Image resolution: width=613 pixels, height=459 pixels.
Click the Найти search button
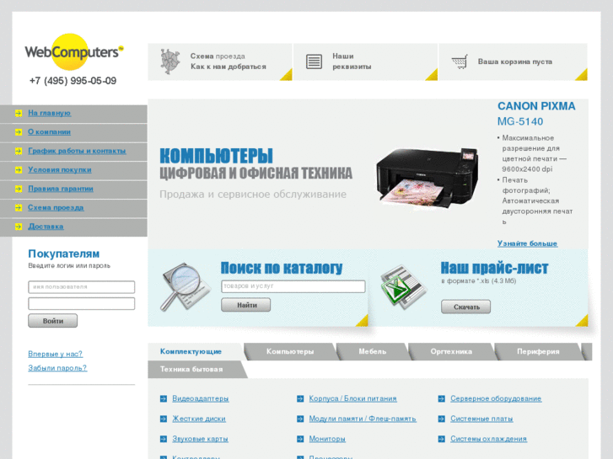coord(246,305)
